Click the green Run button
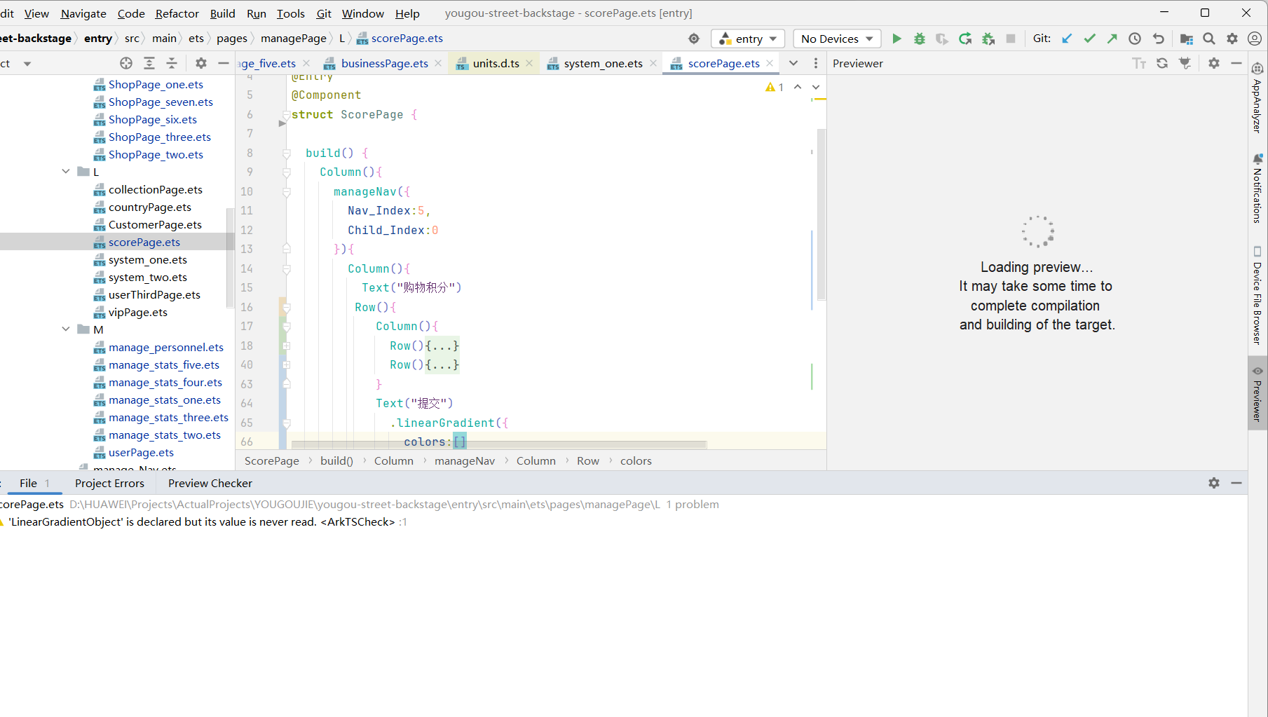This screenshot has width=1268, height=717. (x=897, y=39)
